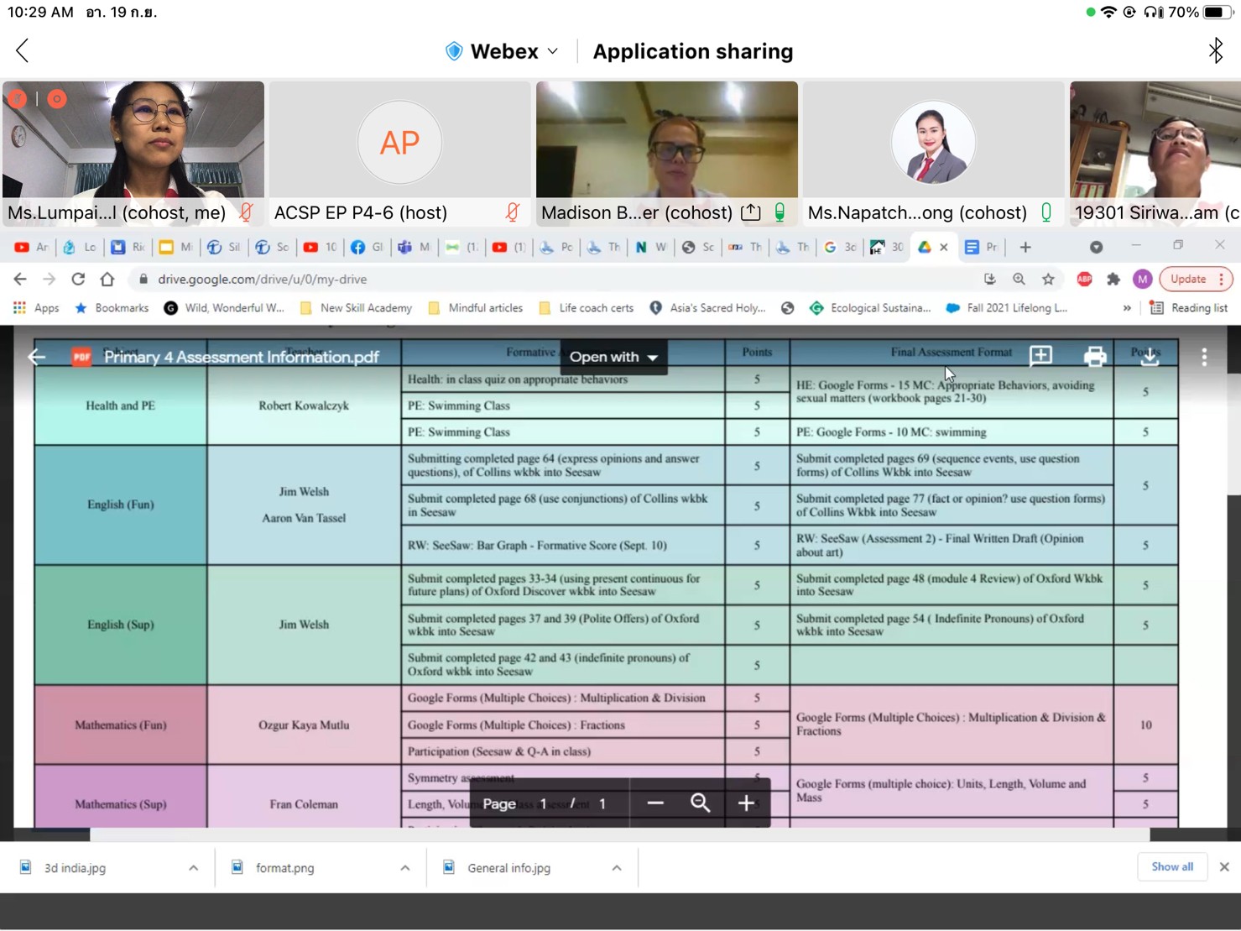Switch to the 'Ar' YouTube browser tab
The image size is (1241, 931).
pyautogui.click(x=32, y=247)
